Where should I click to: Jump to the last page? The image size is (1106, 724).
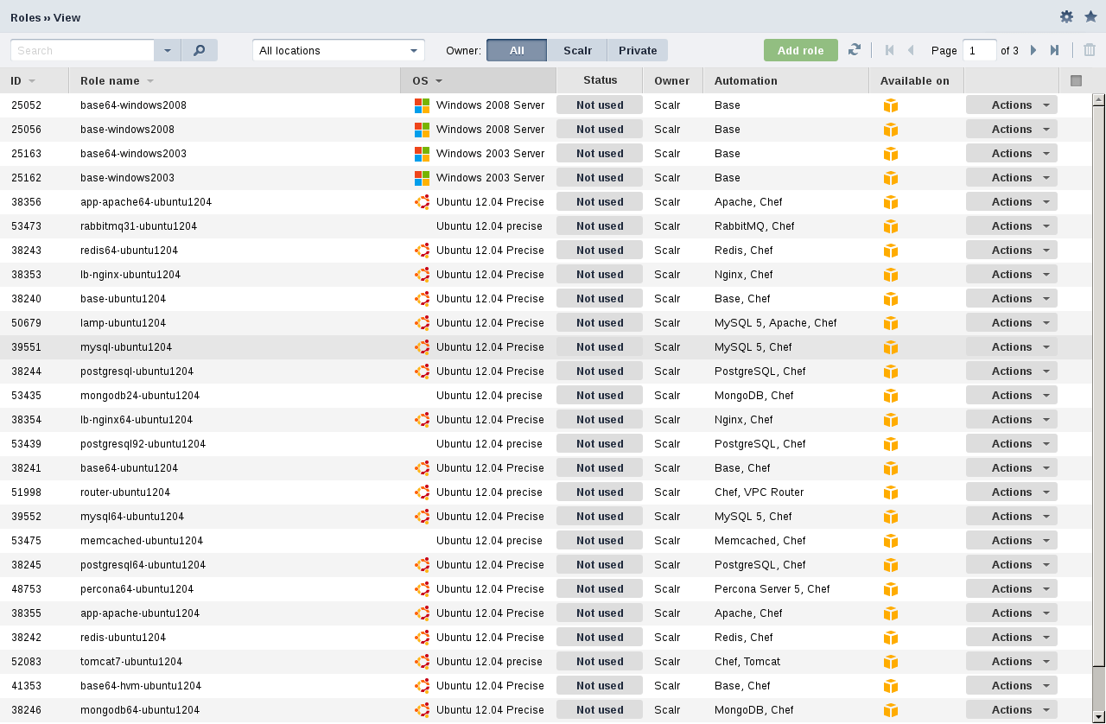[x=1054, y=50]
